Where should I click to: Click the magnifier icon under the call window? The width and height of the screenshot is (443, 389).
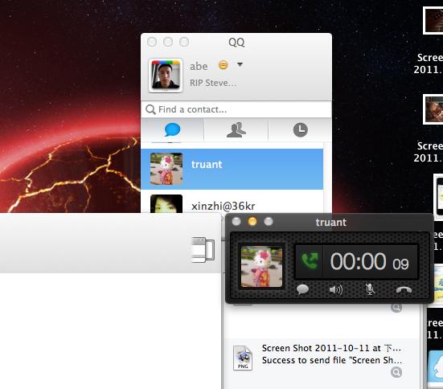click(x=396, y=308)
